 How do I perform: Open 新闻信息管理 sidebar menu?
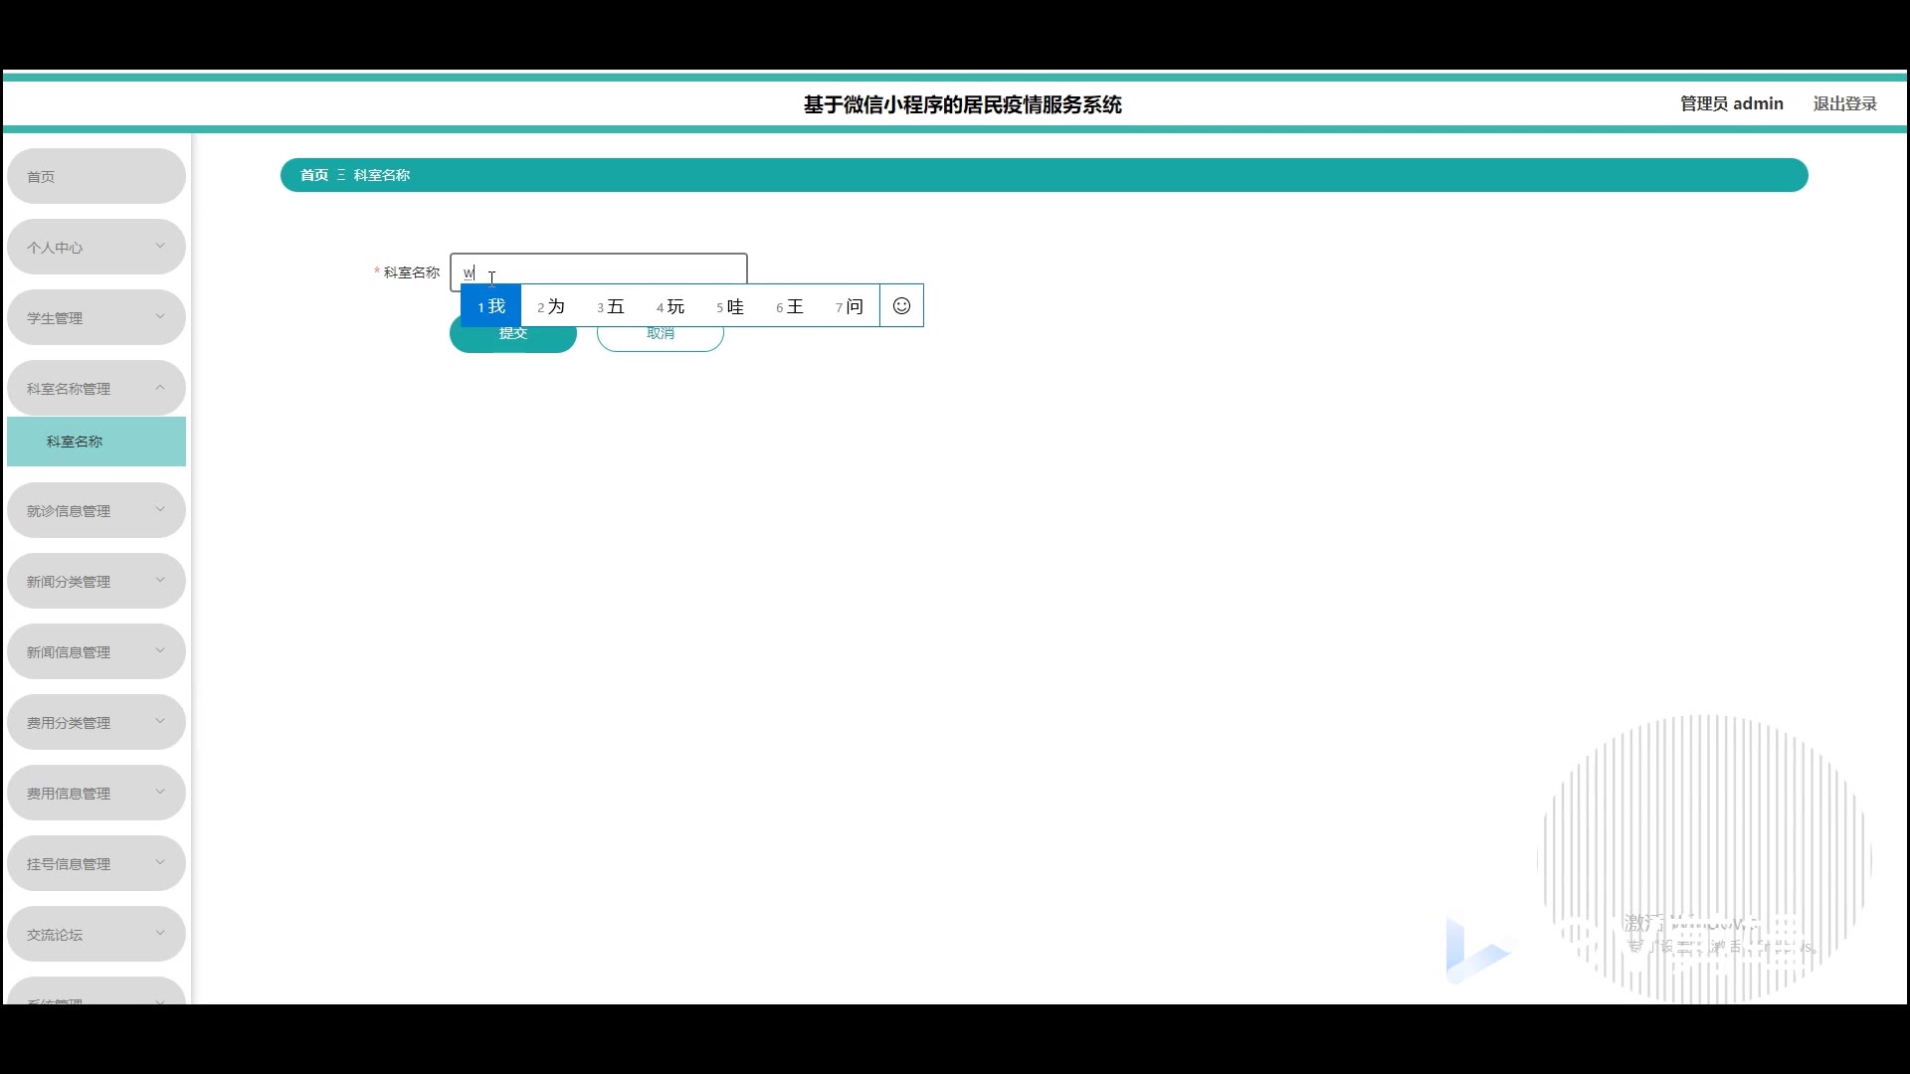(x=96, y=651)
